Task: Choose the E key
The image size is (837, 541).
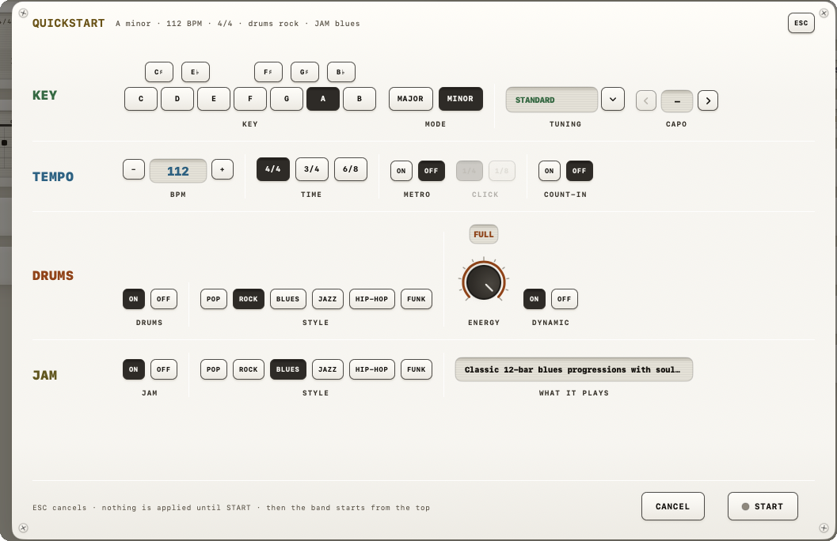Action: 214,99
